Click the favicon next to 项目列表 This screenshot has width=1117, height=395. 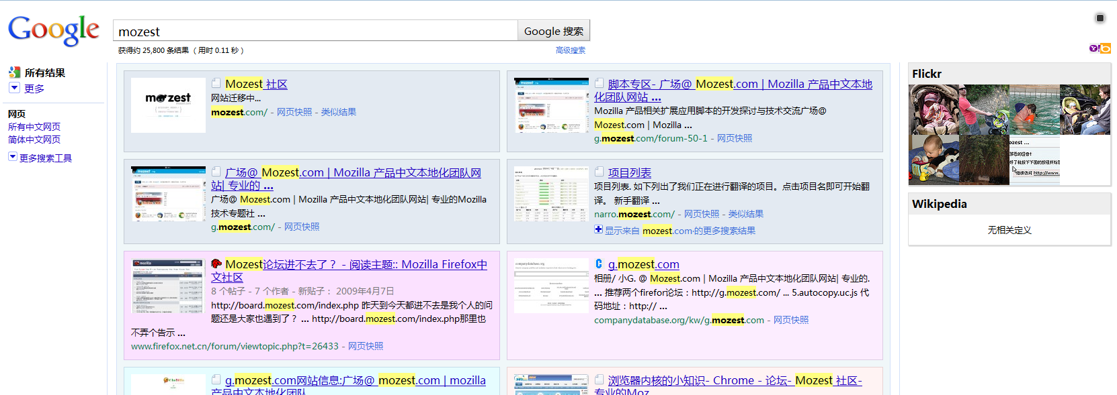click(599, 172)
